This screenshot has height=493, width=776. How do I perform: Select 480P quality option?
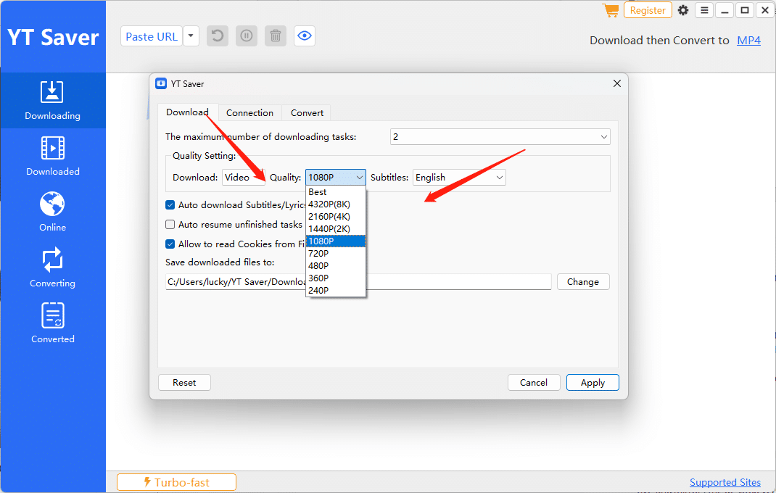click(336, 266)
